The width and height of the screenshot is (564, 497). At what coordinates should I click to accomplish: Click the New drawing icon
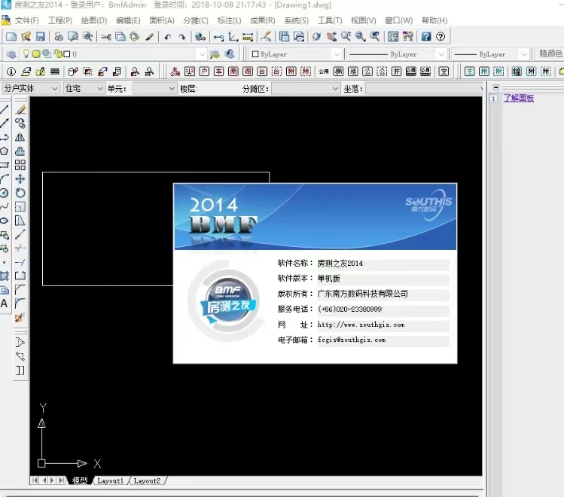pos(11,36)
